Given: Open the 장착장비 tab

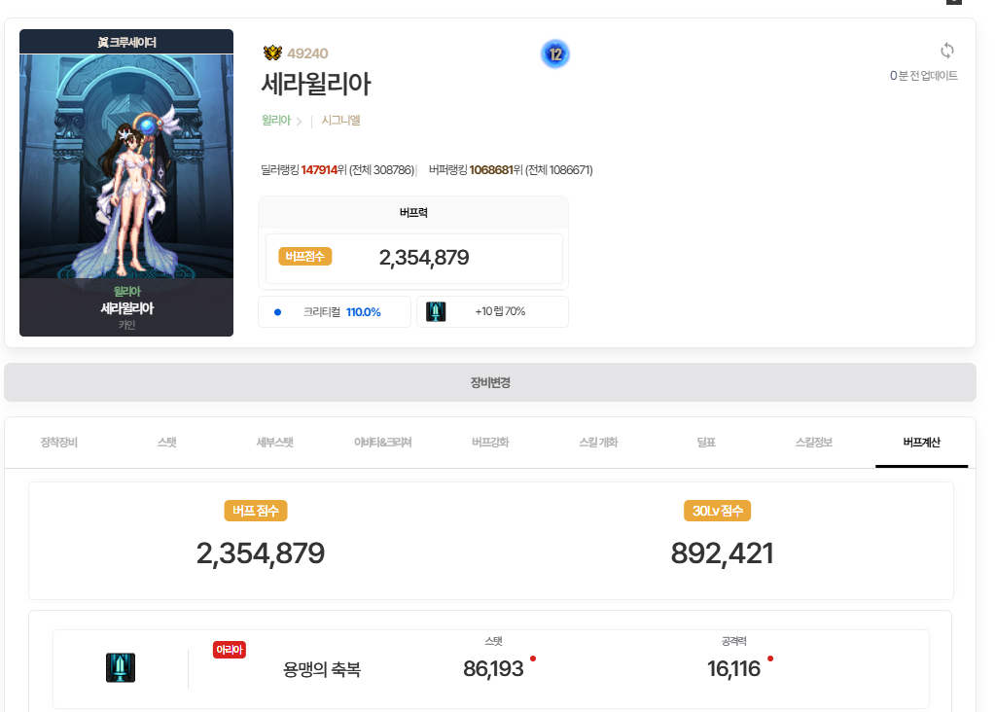Looking at the screenshot, I should (x=59, y=443).
